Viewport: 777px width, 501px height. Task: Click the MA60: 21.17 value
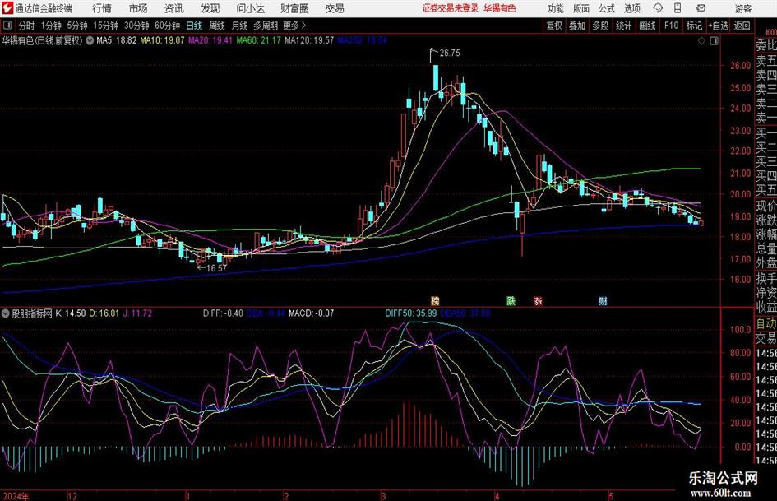tap(259, 40)
